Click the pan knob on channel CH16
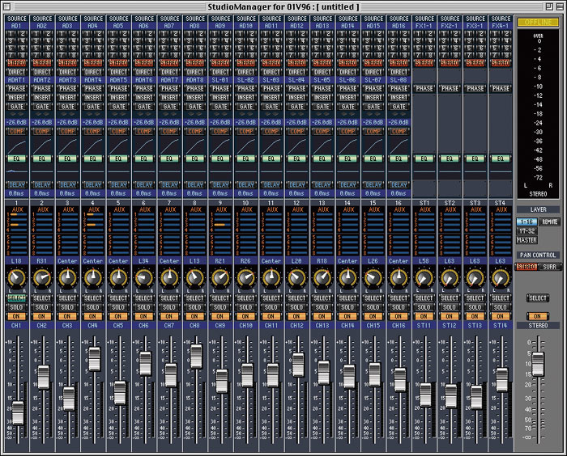Image resolution: width=567 pixels, height=456 pixels. pos(399,278)
